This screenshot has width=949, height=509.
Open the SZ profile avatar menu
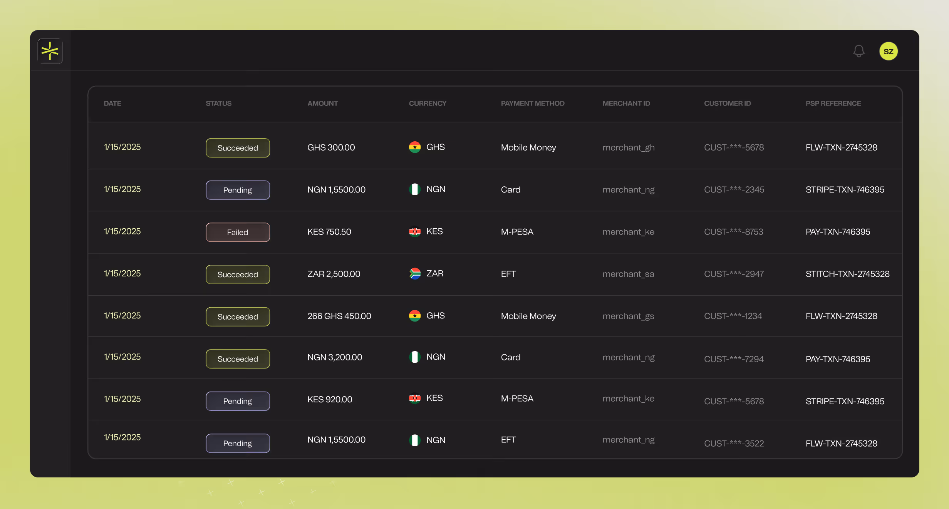[889, 51]
